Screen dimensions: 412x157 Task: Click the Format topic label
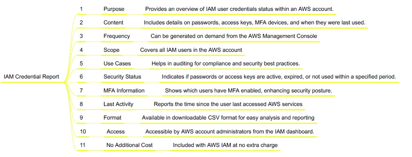pyautogui.click(x=112, y=118)
